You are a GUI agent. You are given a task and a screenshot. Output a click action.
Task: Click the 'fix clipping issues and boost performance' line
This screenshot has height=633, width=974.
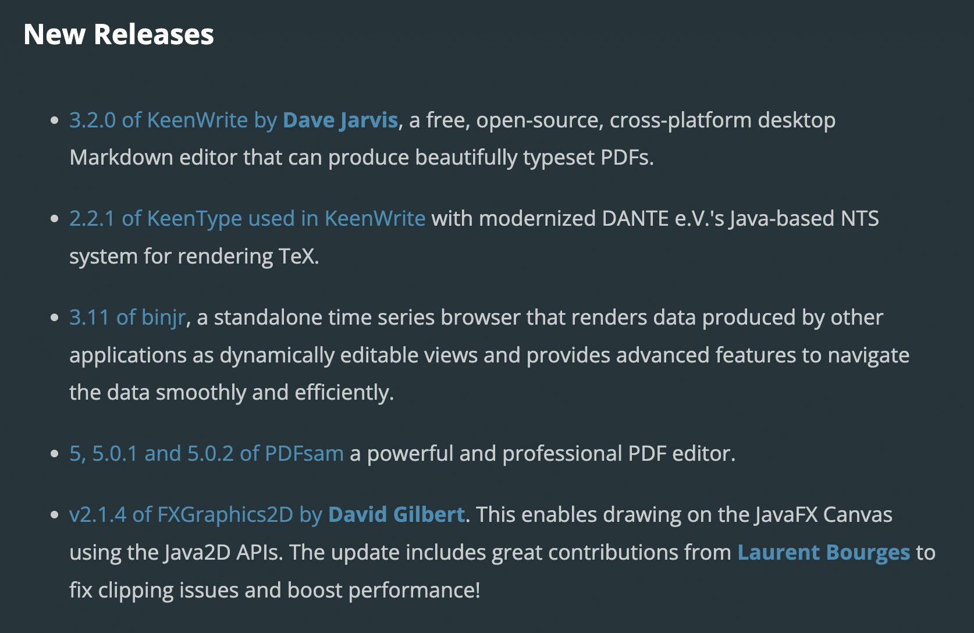pos(275,591)
